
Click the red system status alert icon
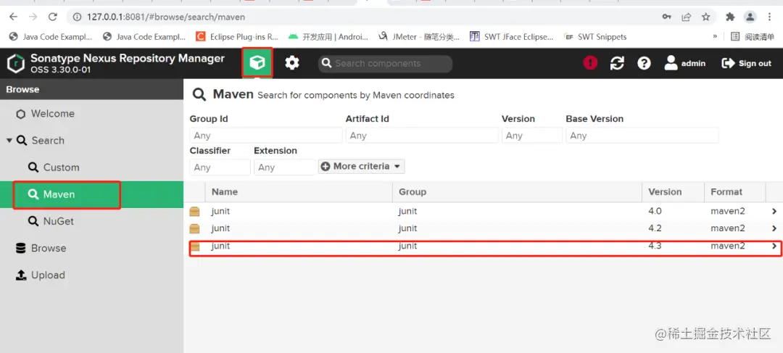click(590, 63)
